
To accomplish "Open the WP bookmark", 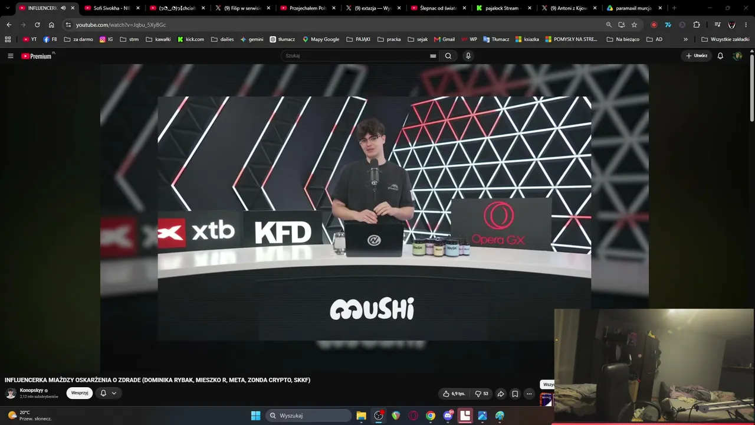I will tap(470, 40).
